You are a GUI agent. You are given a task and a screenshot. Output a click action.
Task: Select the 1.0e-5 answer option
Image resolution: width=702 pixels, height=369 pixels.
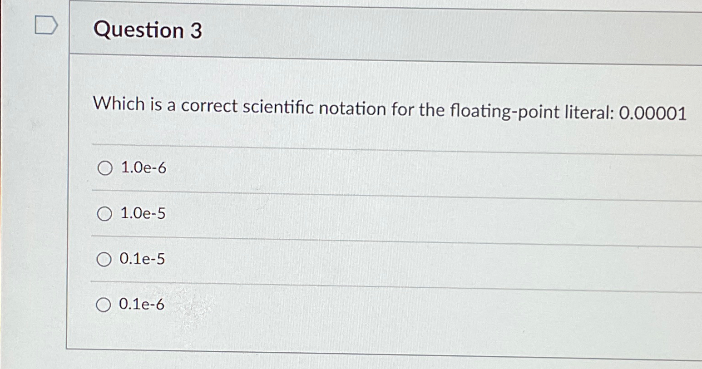(x=104, y=214)
